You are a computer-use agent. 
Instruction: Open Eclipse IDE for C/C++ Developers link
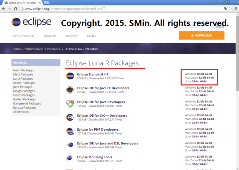(x=102, y=115)
